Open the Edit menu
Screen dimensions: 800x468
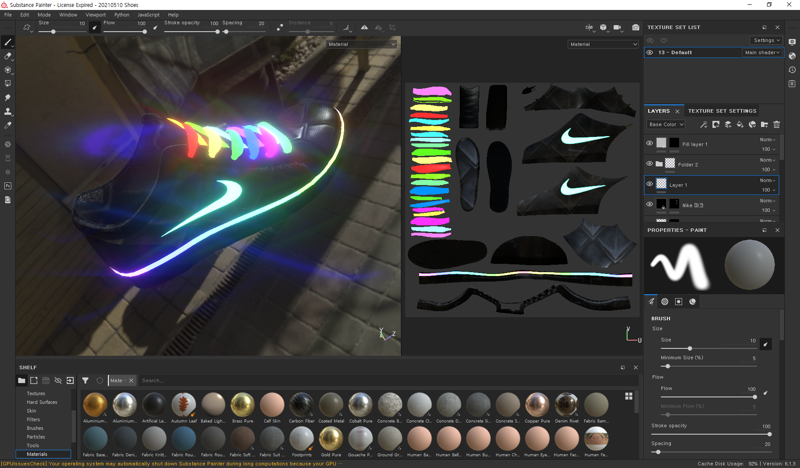pyautogui.click(x=25, y=15)
